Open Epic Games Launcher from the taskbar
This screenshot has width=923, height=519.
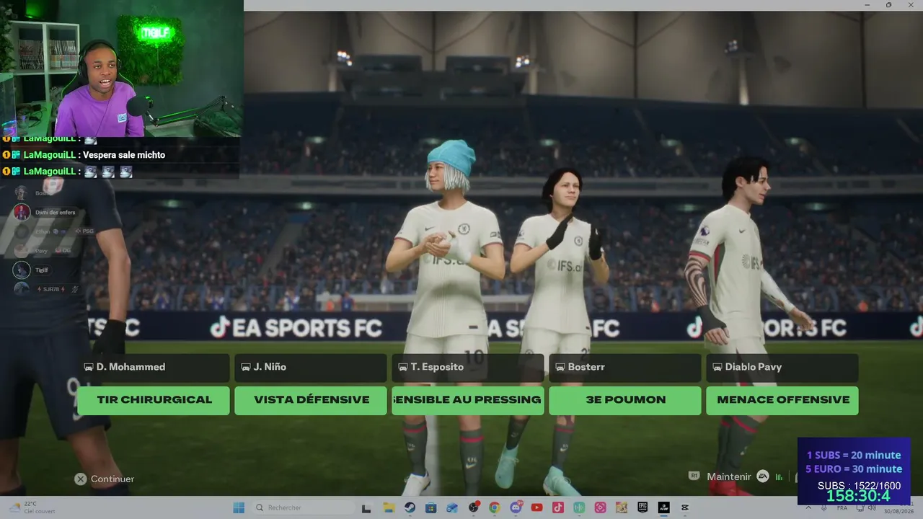[x=642, y=507]
